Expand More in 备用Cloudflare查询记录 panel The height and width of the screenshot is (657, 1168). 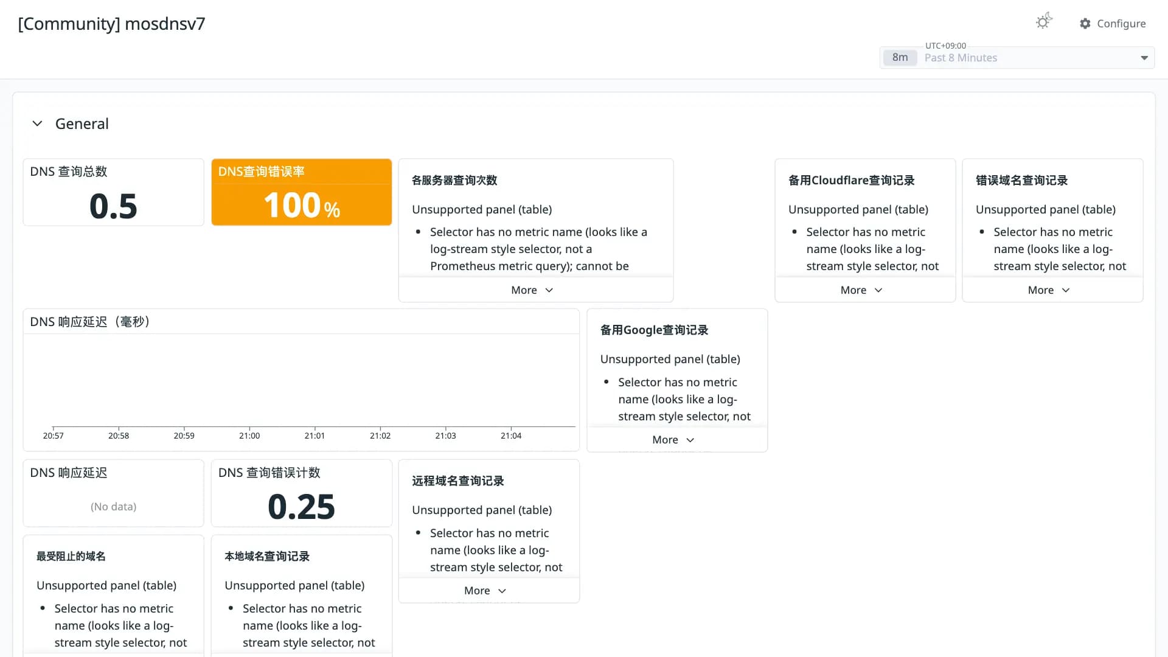(x=861, y=290)
